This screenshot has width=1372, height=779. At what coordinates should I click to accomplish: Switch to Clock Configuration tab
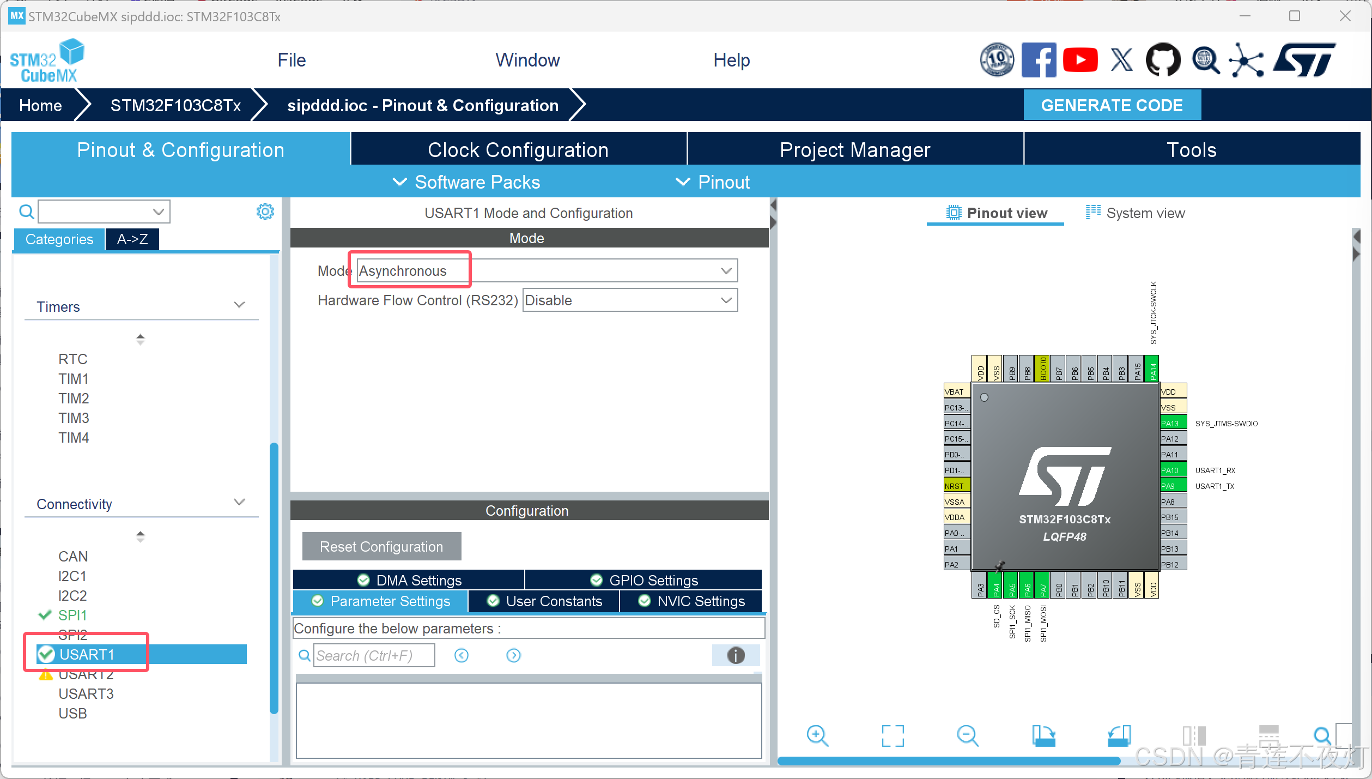[x=518, y=150]
